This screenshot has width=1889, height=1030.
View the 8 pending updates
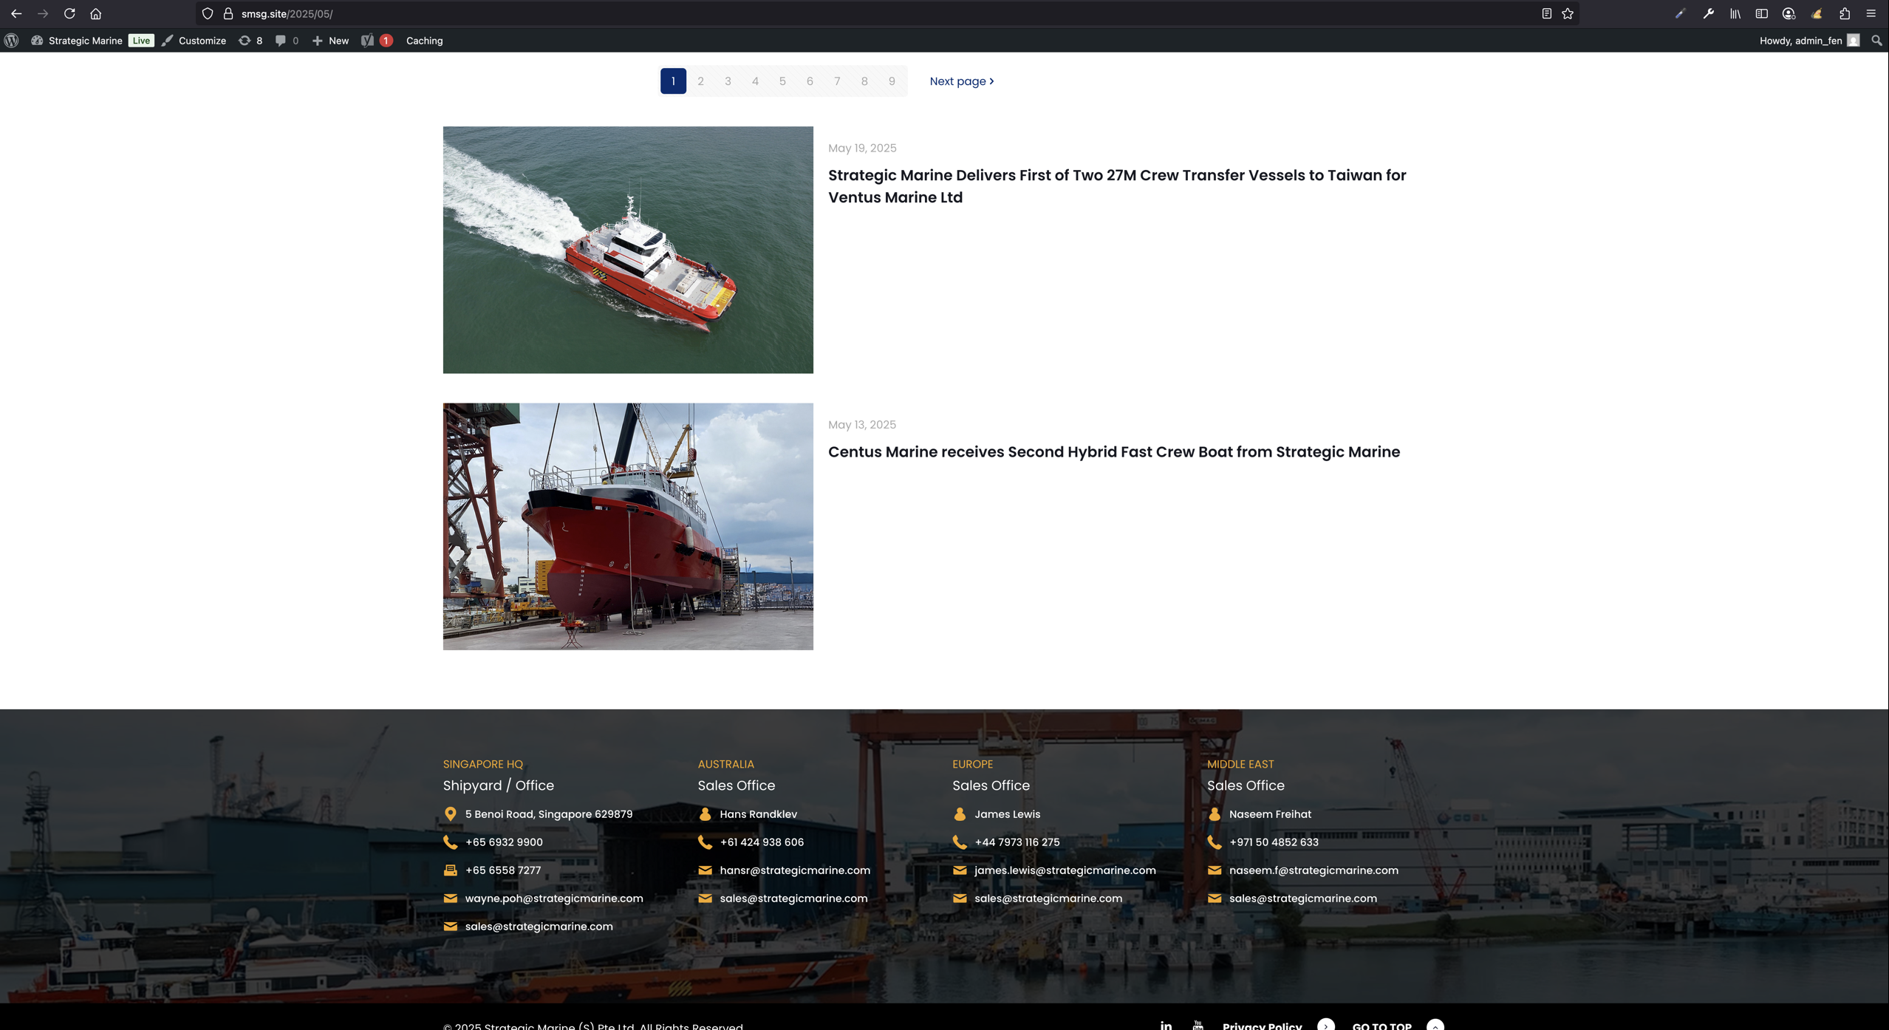250,41
